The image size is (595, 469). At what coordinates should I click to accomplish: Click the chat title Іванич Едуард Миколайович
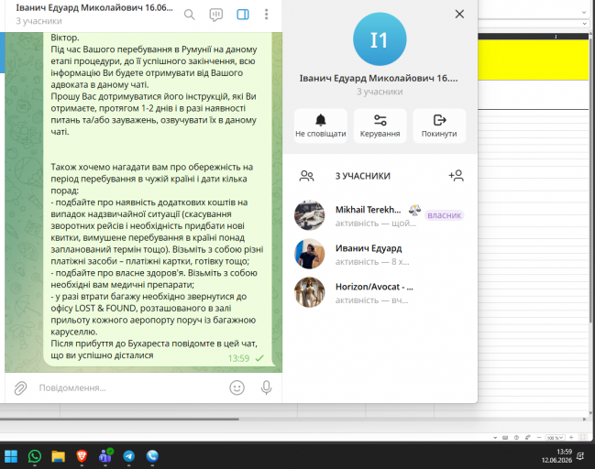point(94,8)
